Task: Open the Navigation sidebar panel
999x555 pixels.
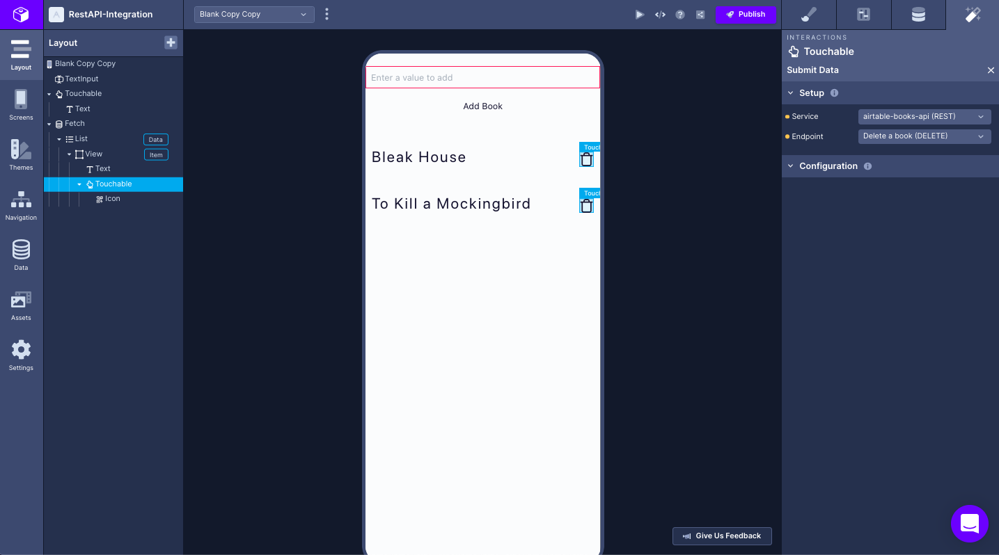Action: click(21, 205)
